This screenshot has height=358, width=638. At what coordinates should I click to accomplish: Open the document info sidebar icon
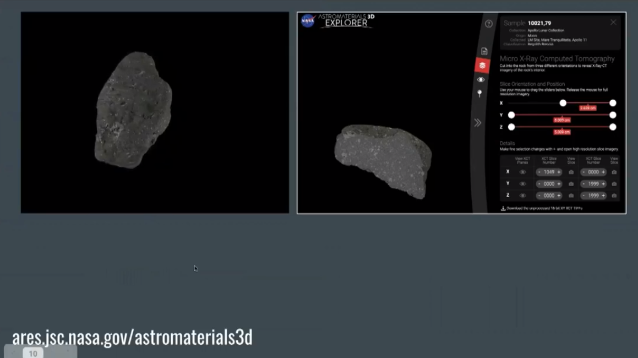click(x=484, y=51)
